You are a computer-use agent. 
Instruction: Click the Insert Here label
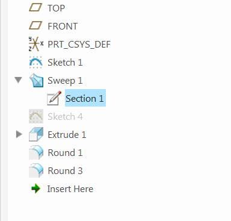(x=70, y=189)
